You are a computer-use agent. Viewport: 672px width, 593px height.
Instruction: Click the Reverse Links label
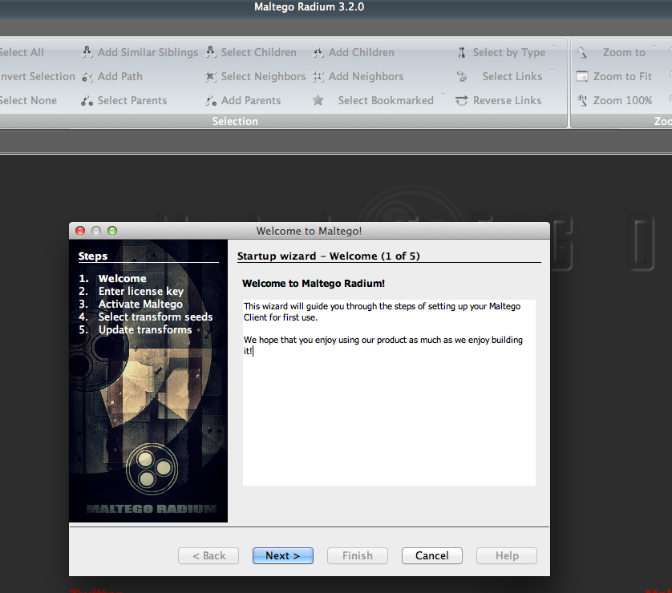[507, 101]
